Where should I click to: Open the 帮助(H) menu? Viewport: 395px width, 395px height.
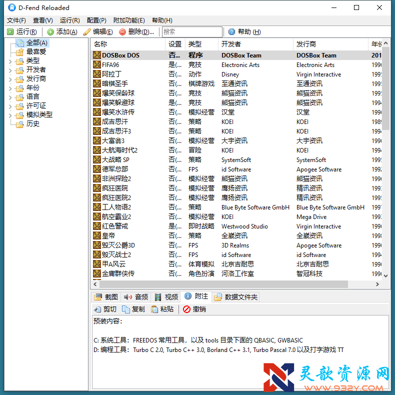162,20
